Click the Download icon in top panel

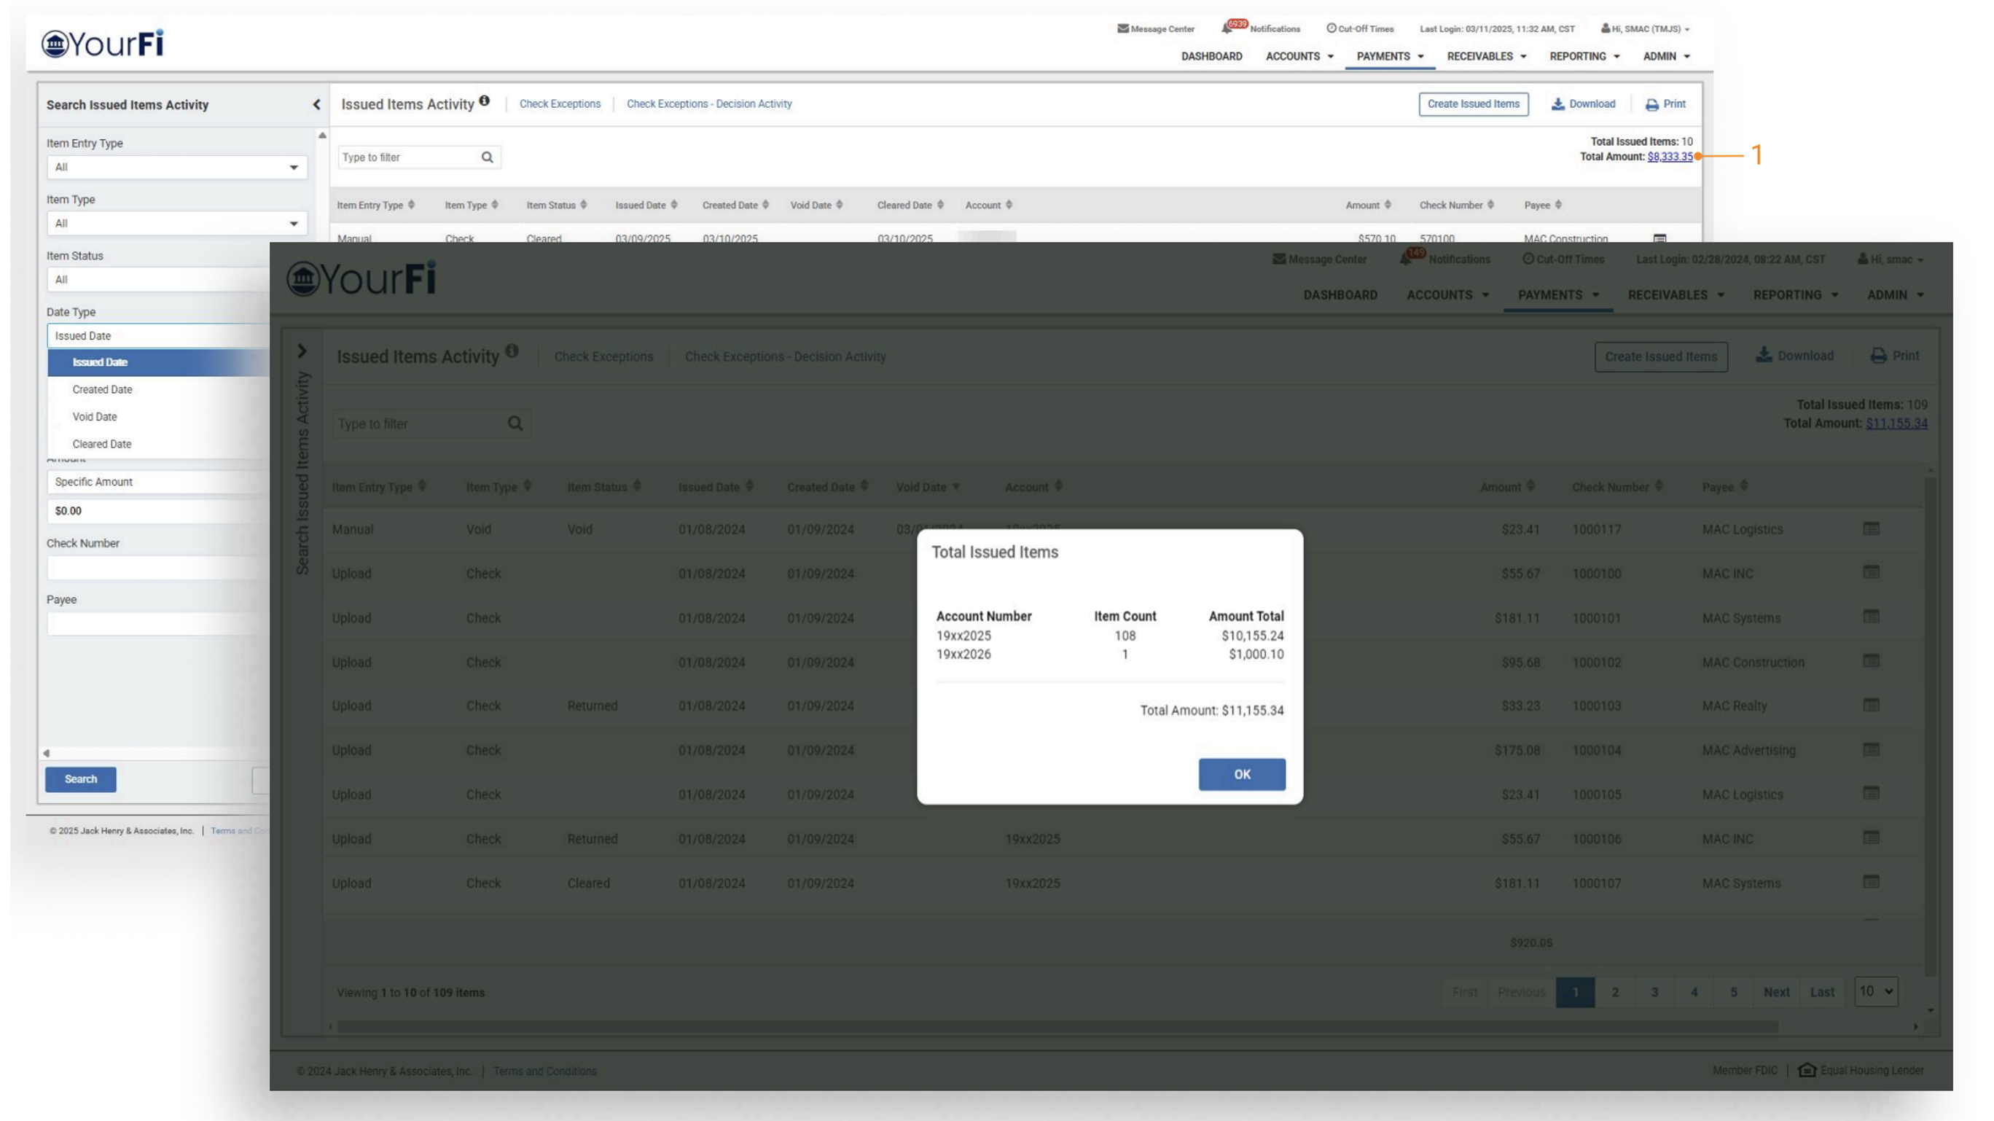tap(1557, 103)
